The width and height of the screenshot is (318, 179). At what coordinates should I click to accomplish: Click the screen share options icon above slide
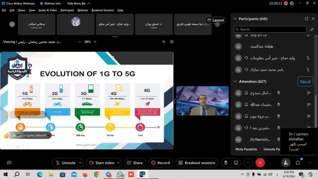click(x=172, y=42)
